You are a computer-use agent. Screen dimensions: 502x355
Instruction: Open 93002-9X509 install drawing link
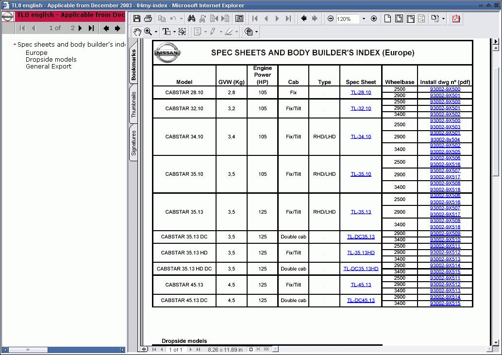[x=445, y=234]
